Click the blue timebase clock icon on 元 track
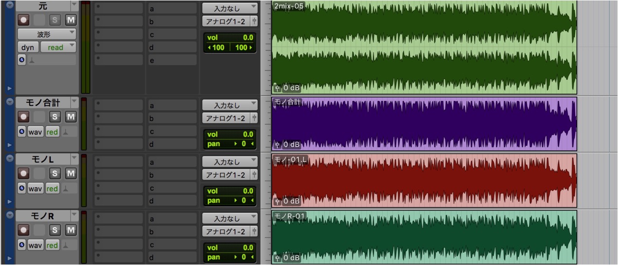Image resolution: width=618 pixels, height=265 pixels. [x=22, y=60]
